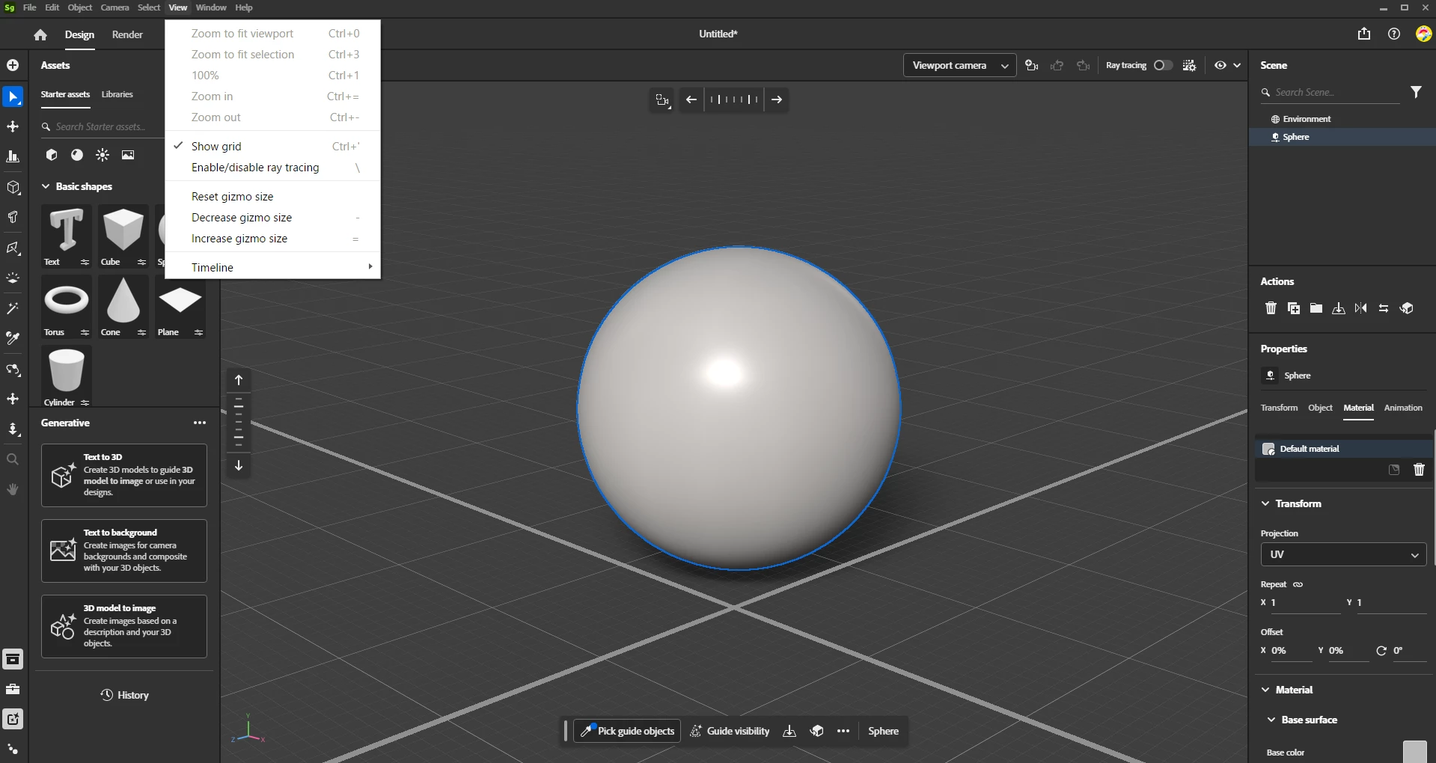
Task: Go to the Home screen icon
Action: tap(40, 34)
